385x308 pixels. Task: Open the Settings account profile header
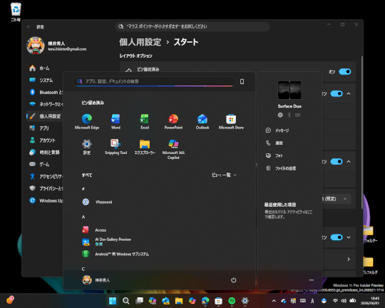pyautogui.click(x=56, y=46)
